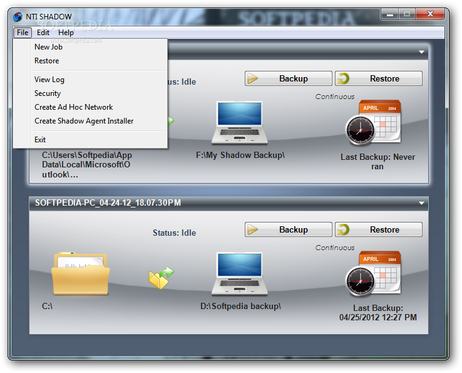462x373 pixels.
Task: Click the C:\ source path label
Action: point(47,307)
